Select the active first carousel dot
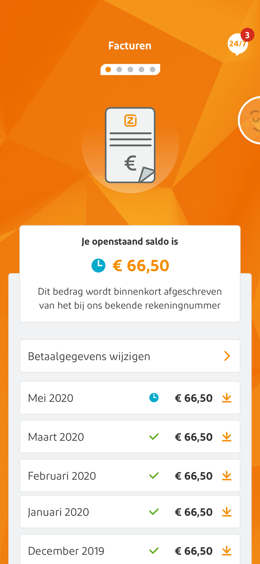 click(108, 69)
